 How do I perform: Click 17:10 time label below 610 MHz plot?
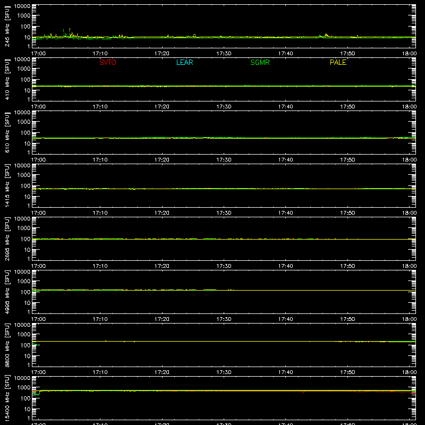pyautogui.click(x=100, y=160)
